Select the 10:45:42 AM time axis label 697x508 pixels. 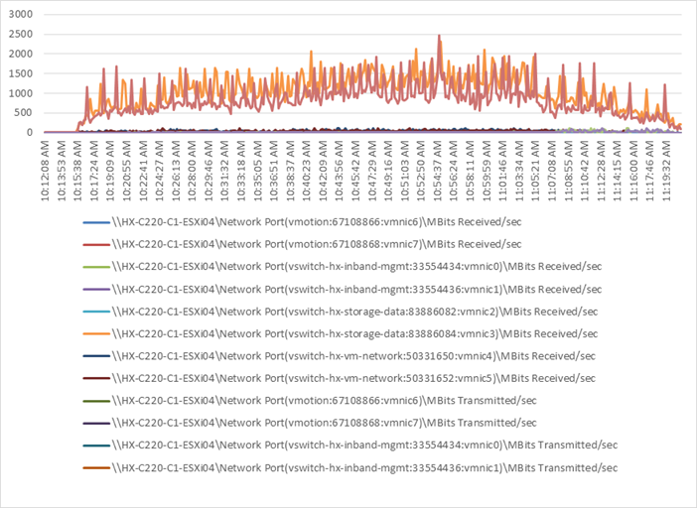[x=355, y=171]
